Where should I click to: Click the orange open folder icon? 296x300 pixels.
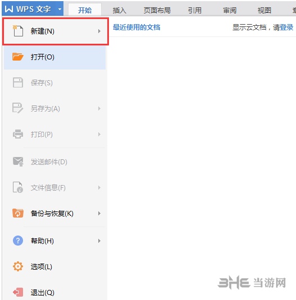[x=18, y=57]
